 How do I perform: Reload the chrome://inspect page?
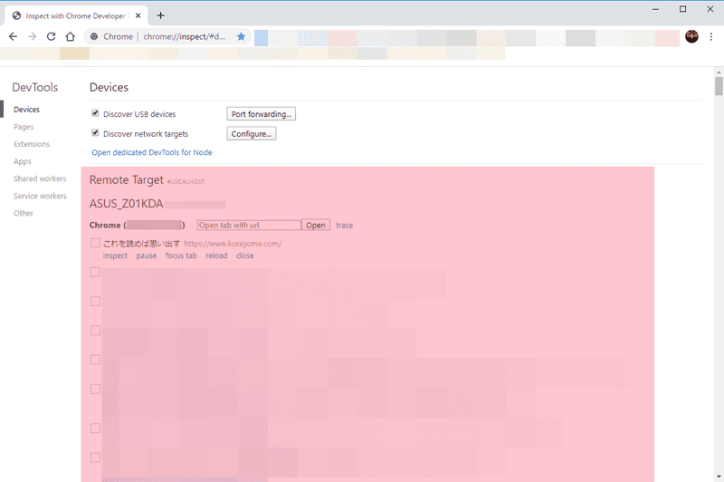click(52, 36)
